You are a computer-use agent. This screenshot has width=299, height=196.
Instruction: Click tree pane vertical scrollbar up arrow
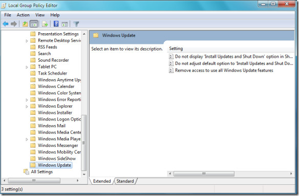pos(84,34)
